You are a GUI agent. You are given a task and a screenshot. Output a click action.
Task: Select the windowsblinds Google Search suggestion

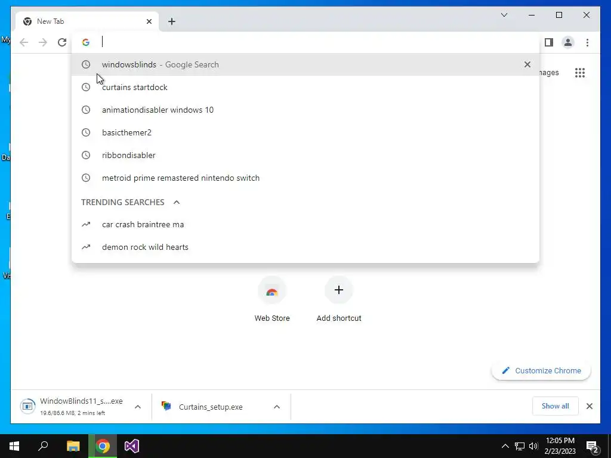coord(305,64)
